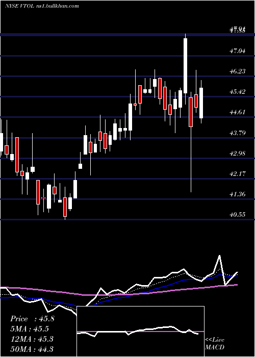
Task: Click the 50MA : 44.3 value
Action: point(32,349)
